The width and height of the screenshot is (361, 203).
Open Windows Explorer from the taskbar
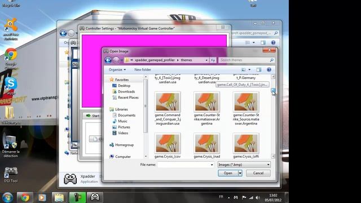coord(59,197)
